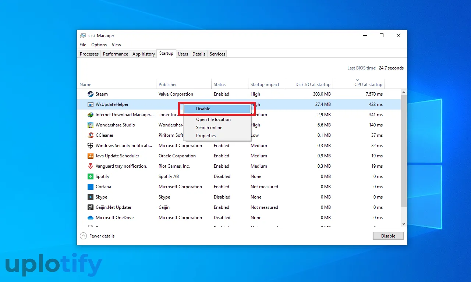The height and width of the screenshot is (282, 471).
Task: Select the Java Update Scheduler entry
Action: pyautogui.click(x=117, y=156)
